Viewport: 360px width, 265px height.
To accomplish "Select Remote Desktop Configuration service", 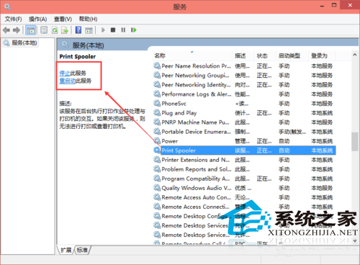I will 245,216.
